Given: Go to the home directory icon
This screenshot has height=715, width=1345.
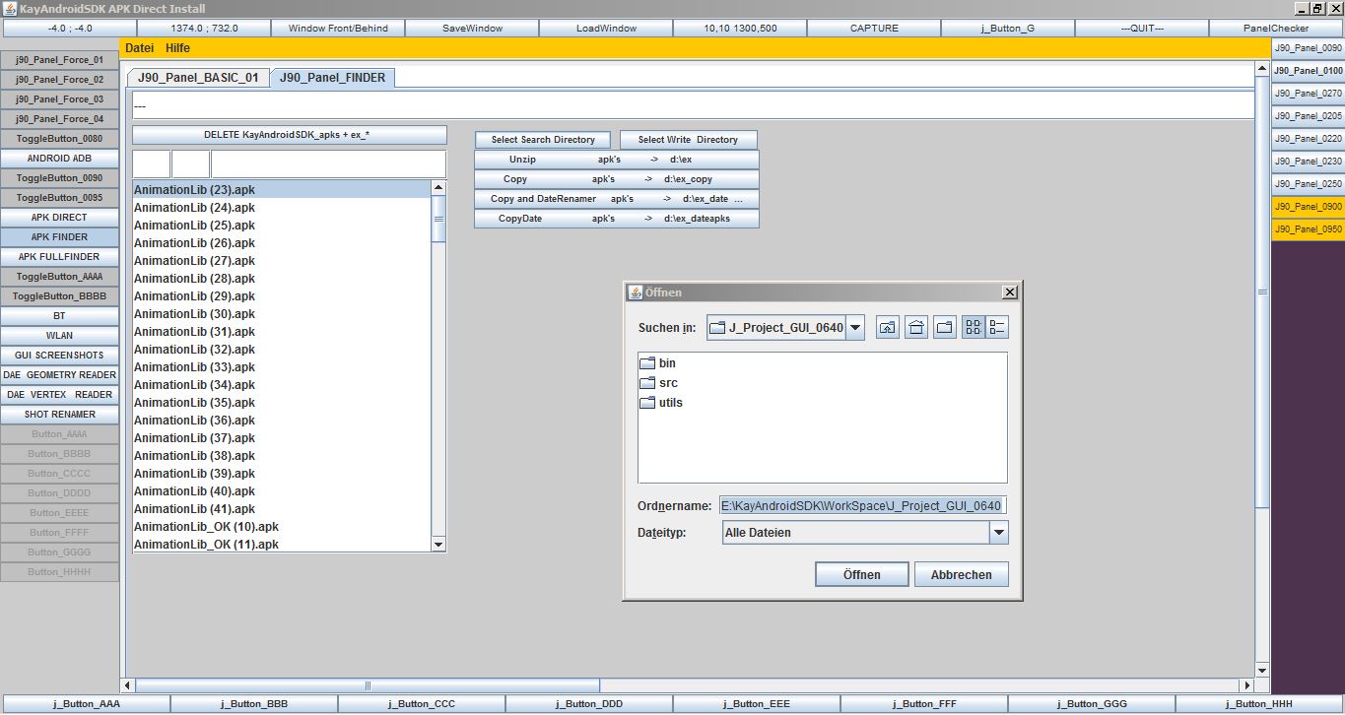Looking at the screenshot, I should point(916,328).
